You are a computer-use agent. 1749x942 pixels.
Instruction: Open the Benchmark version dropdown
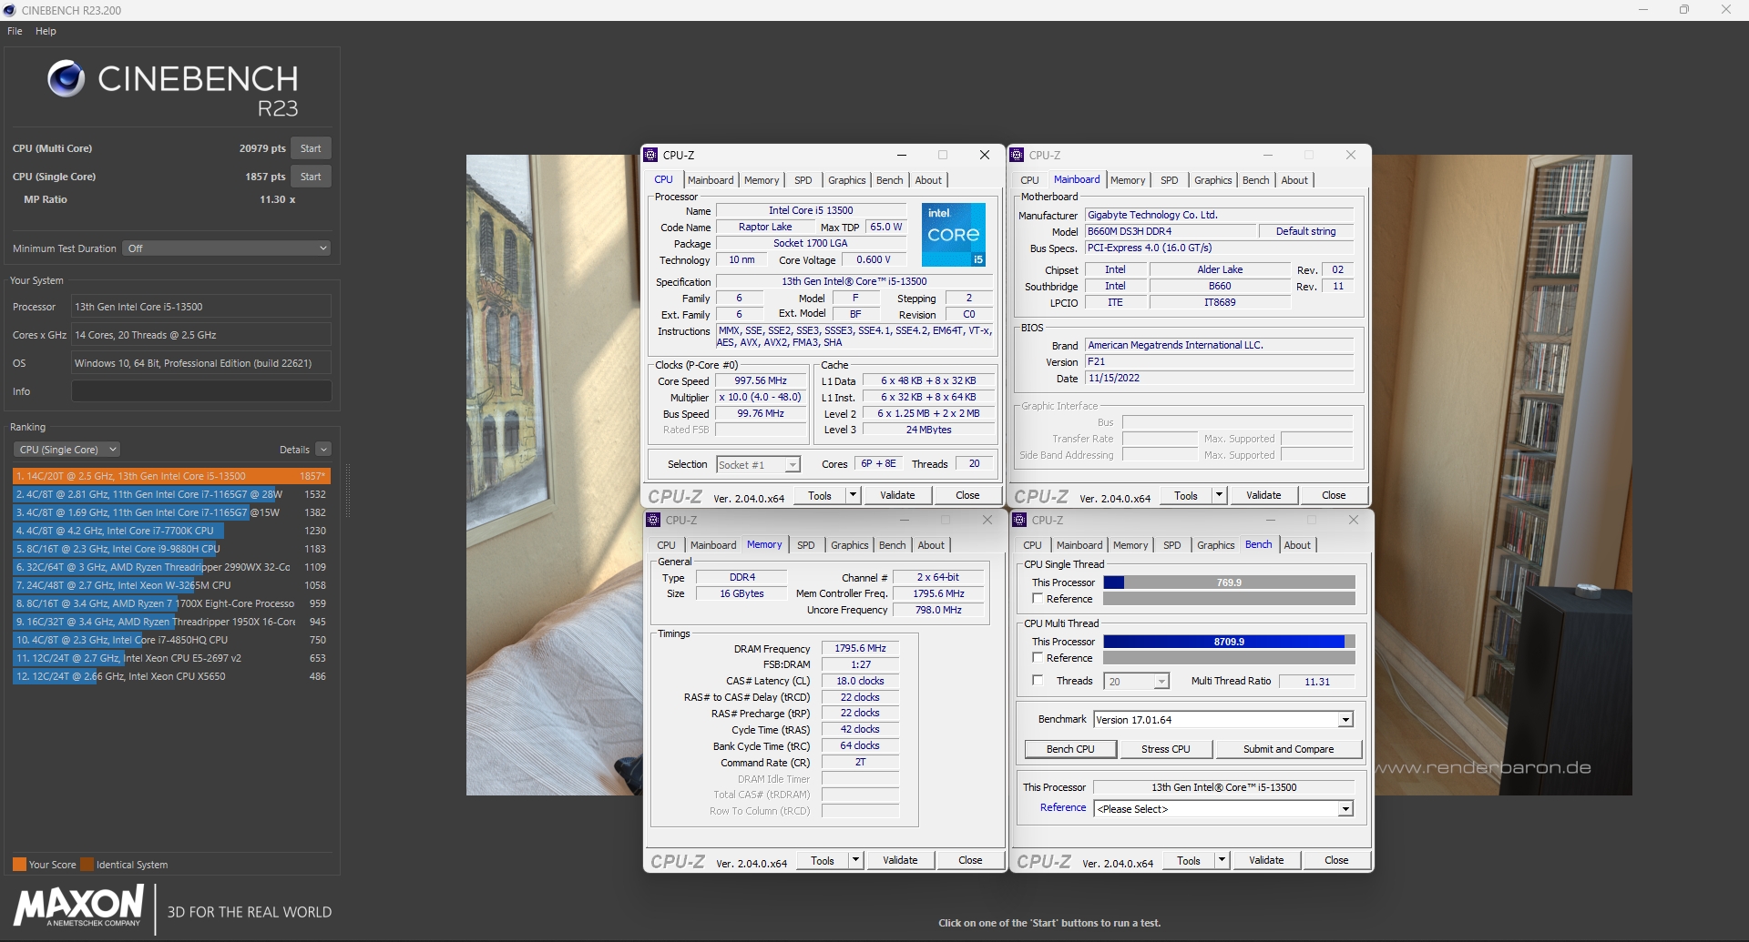[x=1345, y=720]
